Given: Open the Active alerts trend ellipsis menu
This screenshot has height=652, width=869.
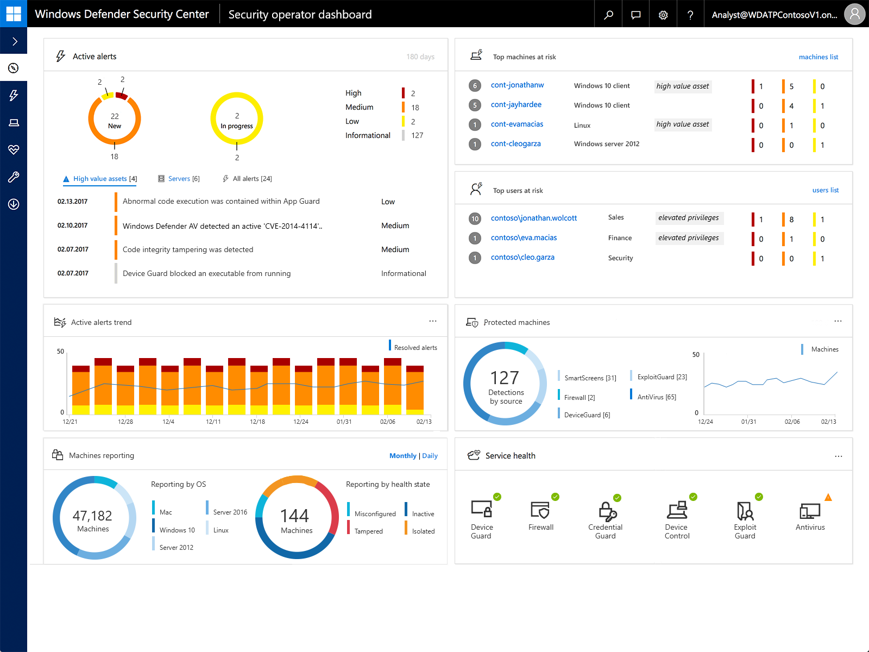Looking at the screenshot, I should [x=433, y=321].
